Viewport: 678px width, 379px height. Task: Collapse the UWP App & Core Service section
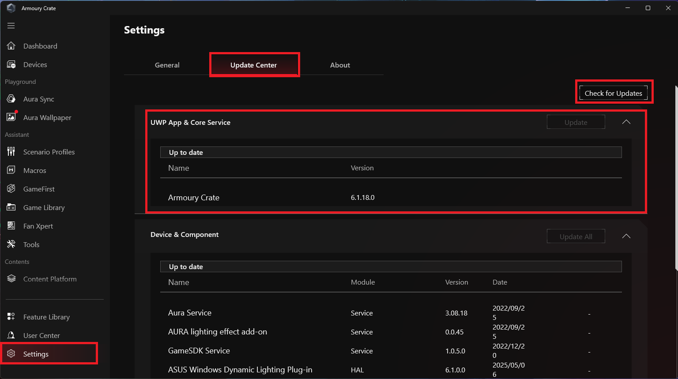[x=626, y=122]
